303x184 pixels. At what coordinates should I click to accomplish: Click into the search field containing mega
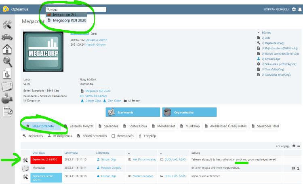(x=77, y=9)
